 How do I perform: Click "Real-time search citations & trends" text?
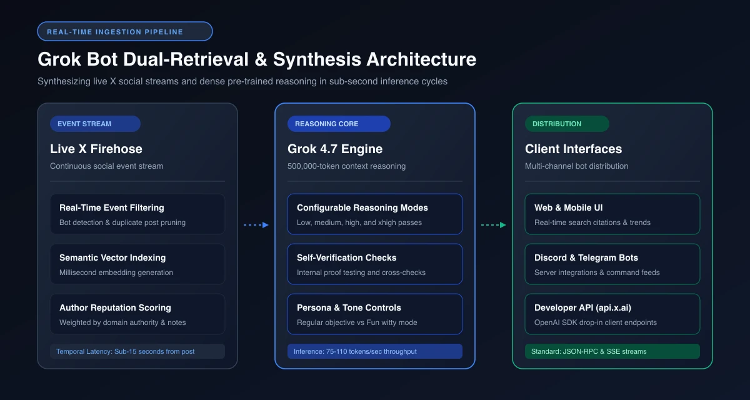pos(592,222)
